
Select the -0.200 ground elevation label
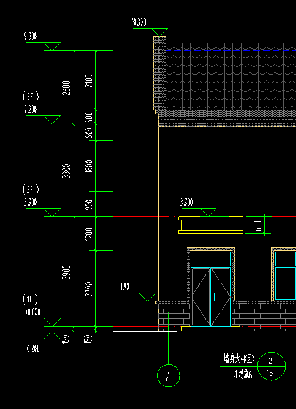[32, 349]
